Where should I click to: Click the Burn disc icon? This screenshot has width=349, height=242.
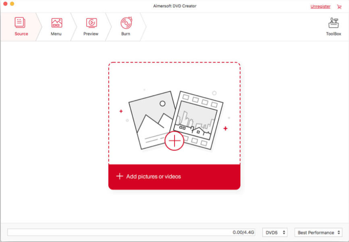pos(126,23)
